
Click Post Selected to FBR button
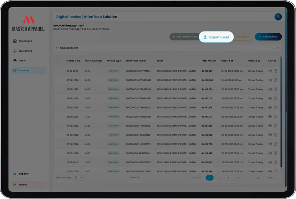[x=185, y=37]
